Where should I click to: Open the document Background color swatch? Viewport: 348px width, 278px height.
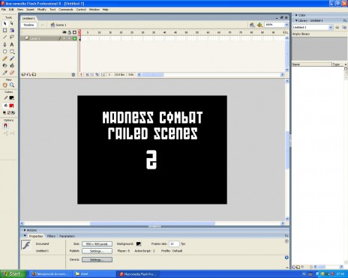(139, 244)
